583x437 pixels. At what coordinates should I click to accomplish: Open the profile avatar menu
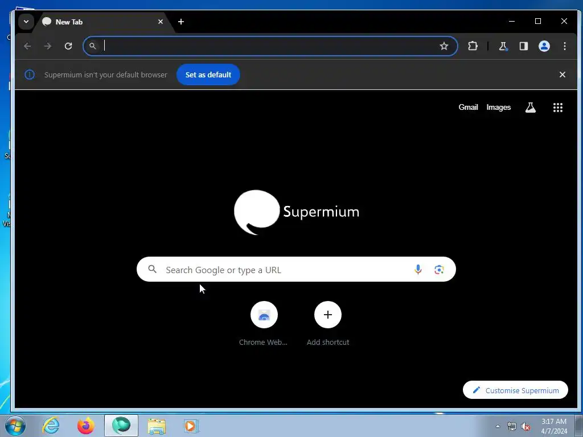tap(544, 46)
